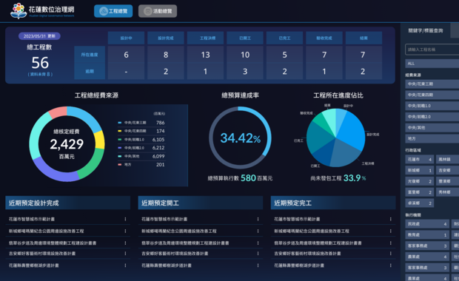Filter district by 吉安鄉
The width and height of the screenshot is (459, 281).
(x=448, y=170)
